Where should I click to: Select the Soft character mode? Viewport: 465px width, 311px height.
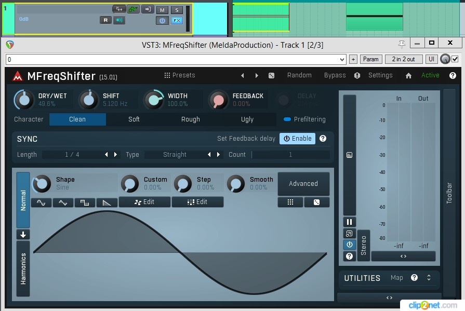point(134,119)
